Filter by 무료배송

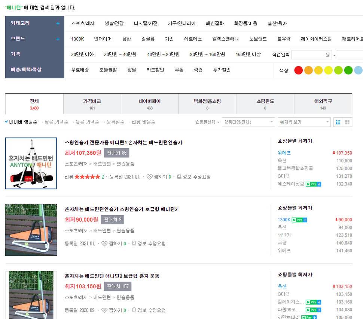click(x=80, y=70)
